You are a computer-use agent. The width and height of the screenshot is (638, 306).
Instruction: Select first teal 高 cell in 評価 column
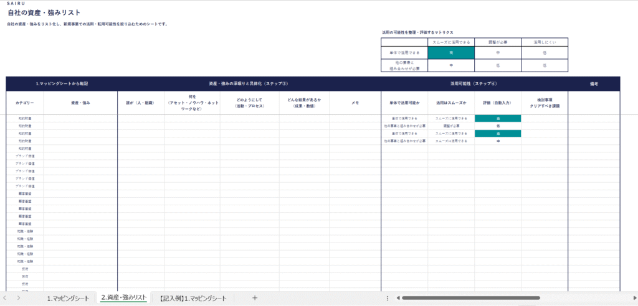498,118
